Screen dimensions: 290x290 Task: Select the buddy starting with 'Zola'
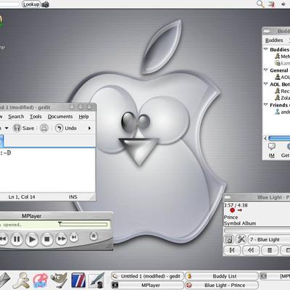[282, 98]
